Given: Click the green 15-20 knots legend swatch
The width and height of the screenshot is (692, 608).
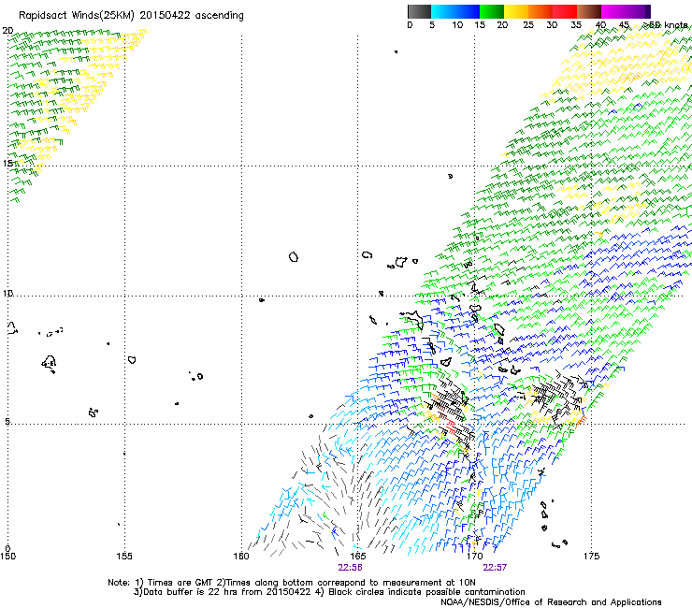Looking at the screenshot, I should [x=492, y=11].
